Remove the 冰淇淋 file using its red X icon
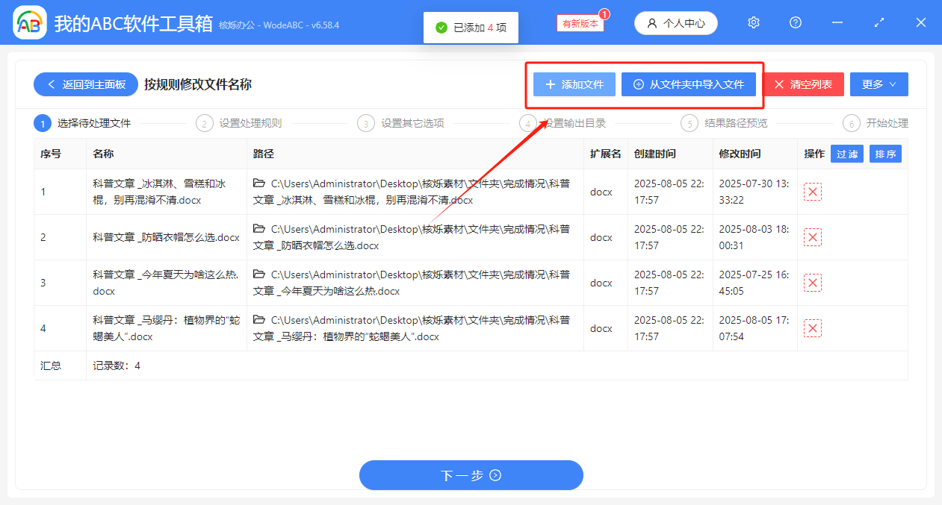942x505 pixels. 813,192
